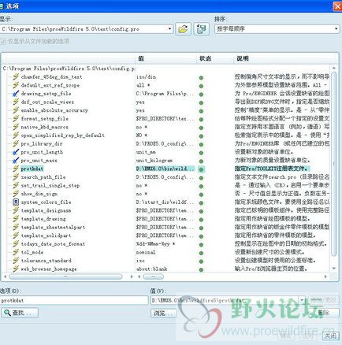The image size is (342, 345).
Task: Click the 查找 find button
Action: coord(20,313)
